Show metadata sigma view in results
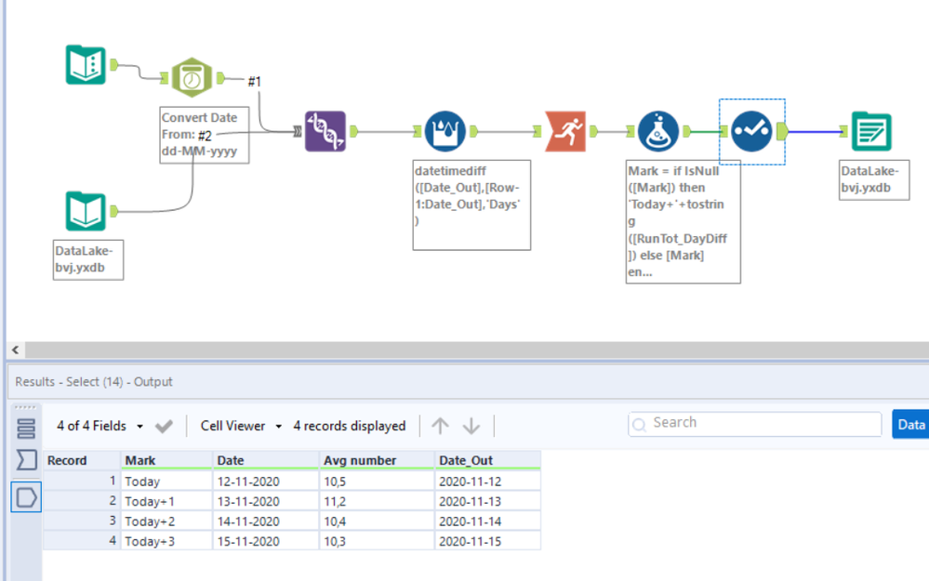Image resolution: width=929 pixels, height=581 pixels. point(26,459)
